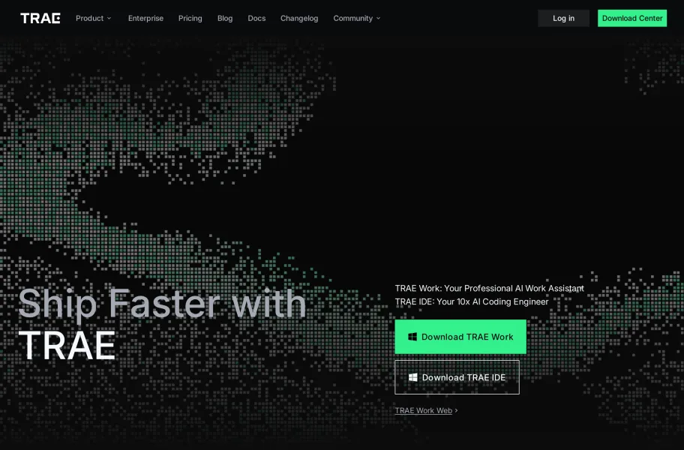The width and height of the screenshot is (684, 450).
Task: Expand the Product dropdown menu
Action: click(93, 18)
